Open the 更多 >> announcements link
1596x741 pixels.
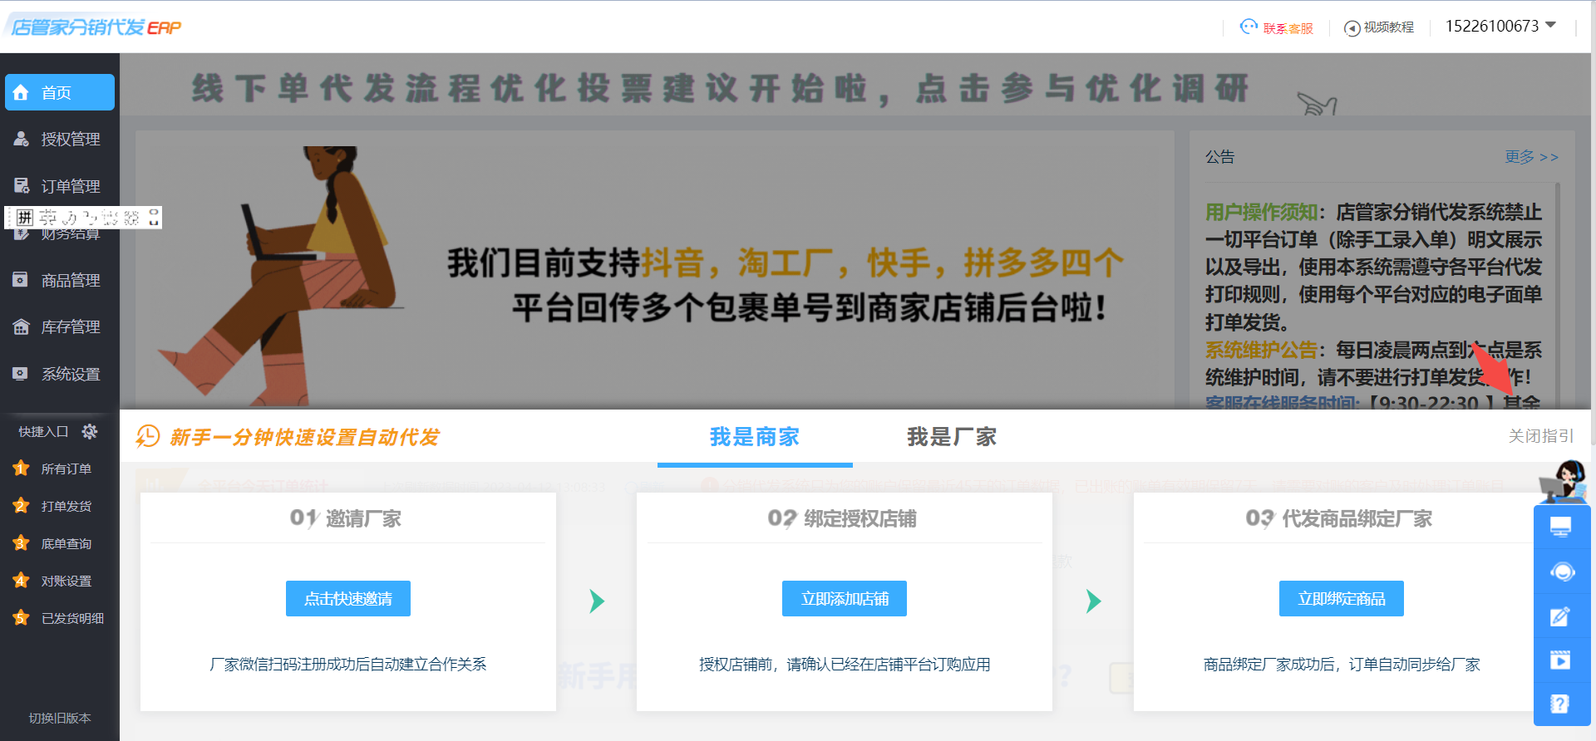click(1531, 157)
